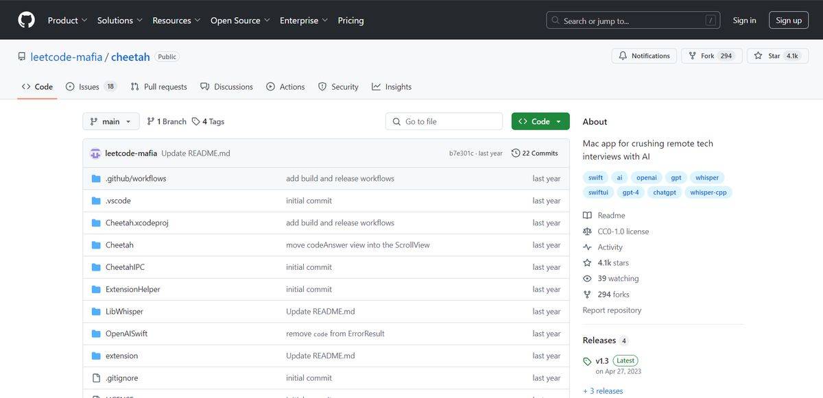Click the Fork icon button
Screen dimensions: 823x398
(x=691, y=56)
